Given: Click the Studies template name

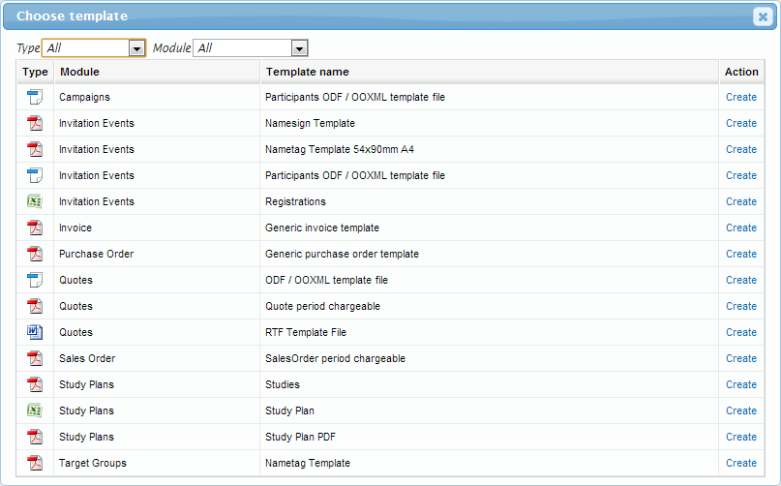Looking at the screenshot, I should pos(283,384).
